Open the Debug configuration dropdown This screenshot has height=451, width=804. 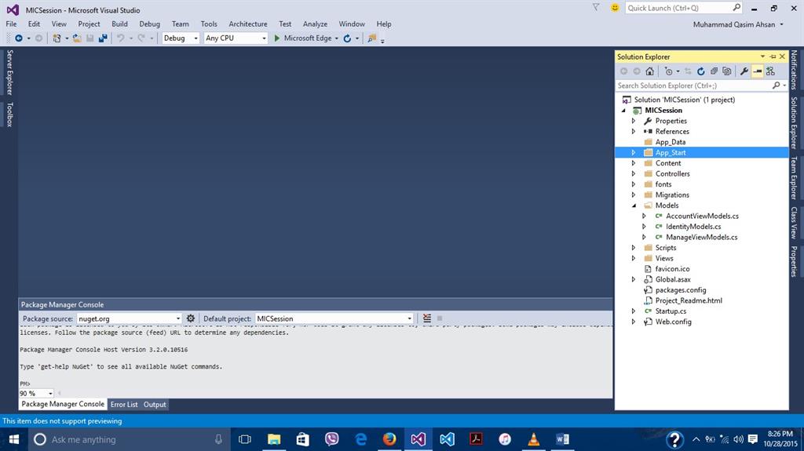coord(196,38)
